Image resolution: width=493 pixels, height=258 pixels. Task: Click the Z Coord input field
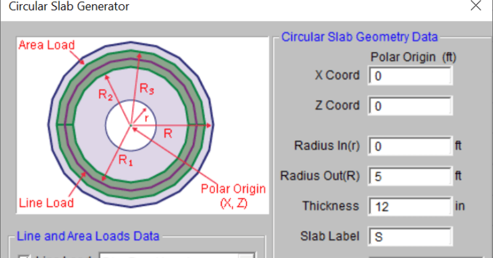pos(410,106)
